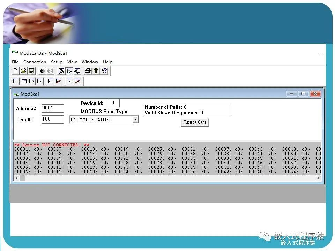335x251 pixels.
Task: Click the grayed-out Disconnect icon
Action: coord(50,71)
